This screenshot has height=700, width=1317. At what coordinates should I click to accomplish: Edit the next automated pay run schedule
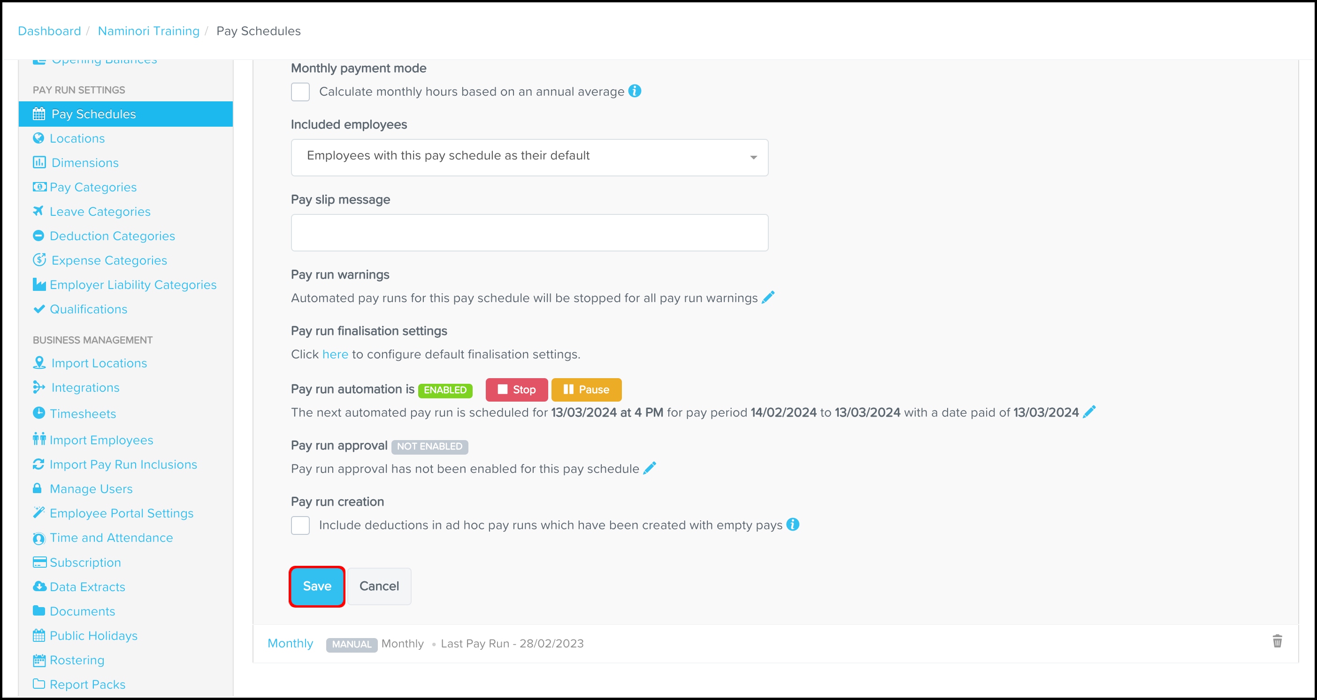point(1089,412)
